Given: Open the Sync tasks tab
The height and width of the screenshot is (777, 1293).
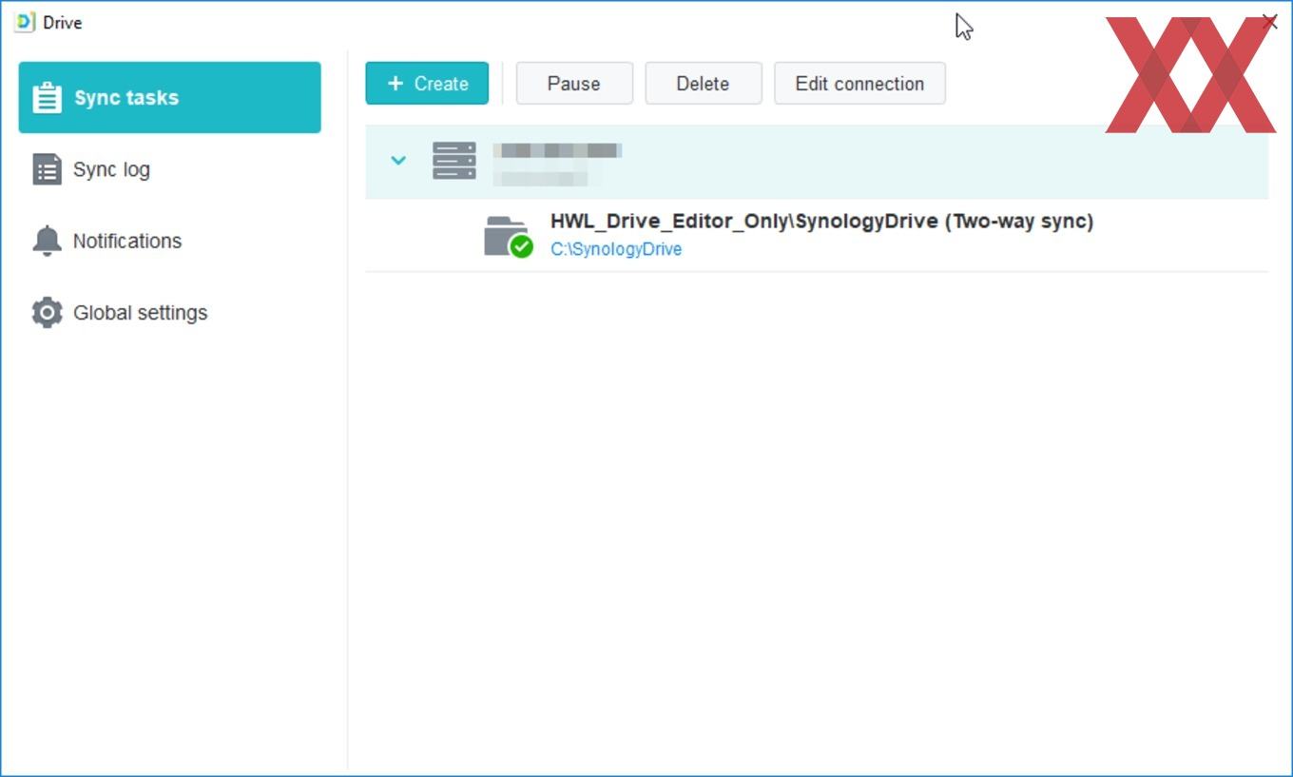Looking at the screenshot, I should tap(169, 97).
